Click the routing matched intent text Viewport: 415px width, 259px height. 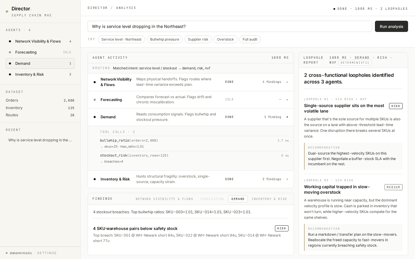[x=161, y=68]
